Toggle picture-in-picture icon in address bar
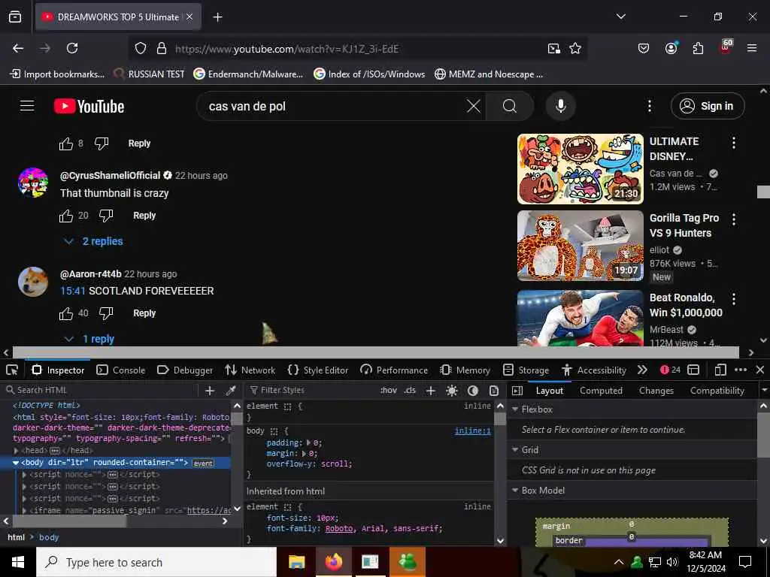 (x=554, y=48)
